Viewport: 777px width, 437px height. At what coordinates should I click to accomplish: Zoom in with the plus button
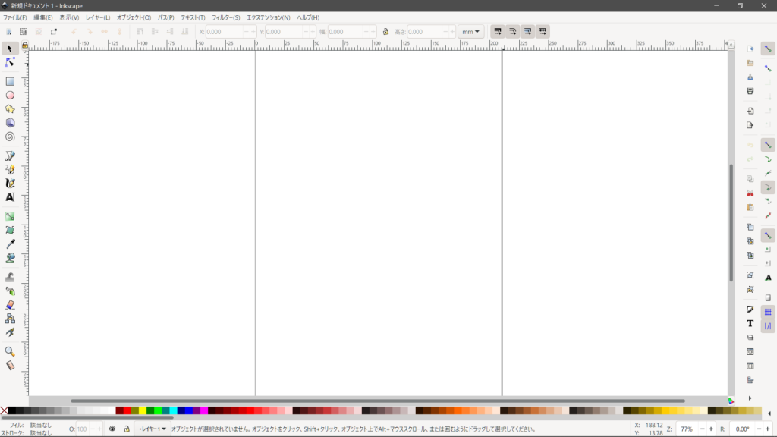711,429
